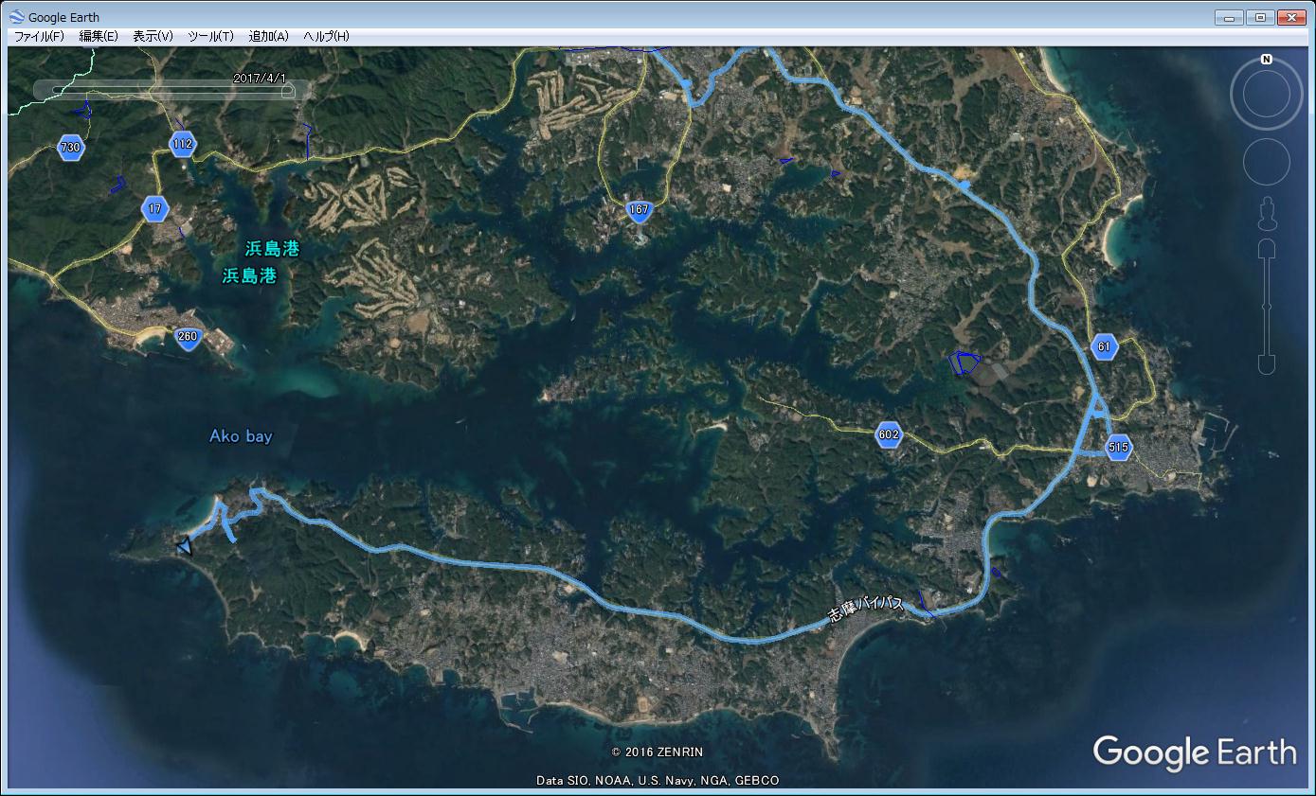1316x796 pixels.
Task: Click route 260 hexagon marker
Action: [x=188, y=337]
